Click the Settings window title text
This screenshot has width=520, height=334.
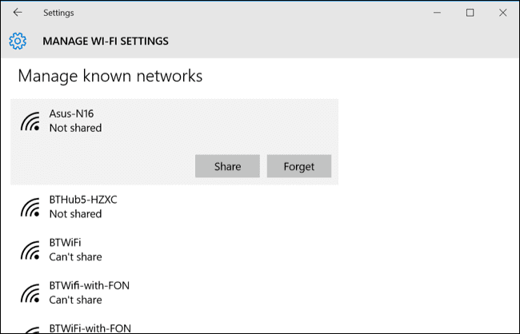pyautogui.click(x=58, y=13)
